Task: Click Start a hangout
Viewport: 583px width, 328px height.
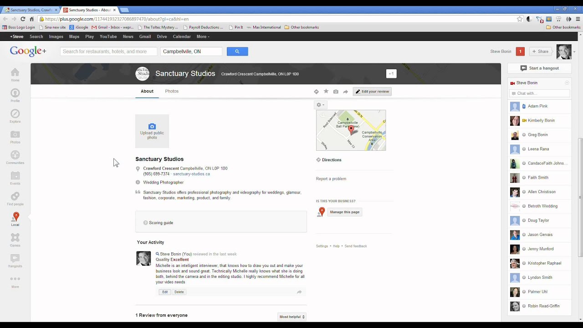Action: click(x=539, y=68)
